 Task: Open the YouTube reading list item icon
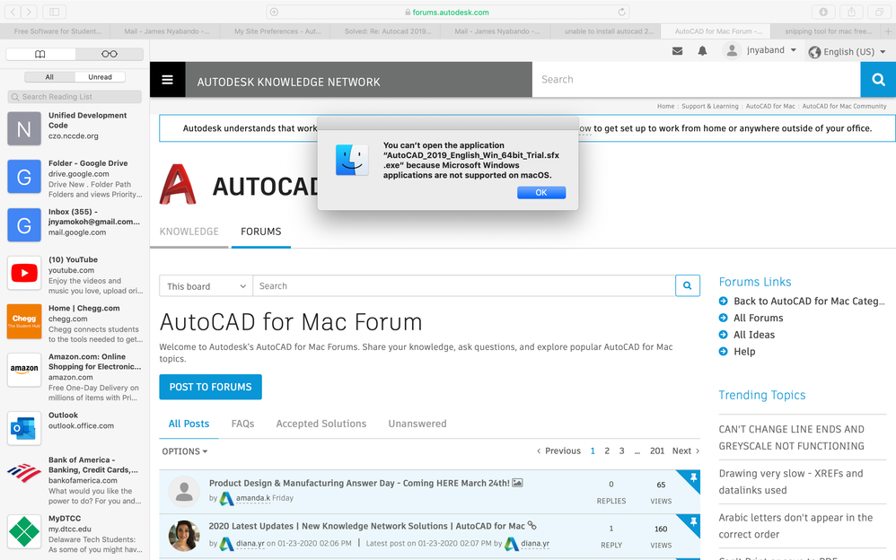24,273
